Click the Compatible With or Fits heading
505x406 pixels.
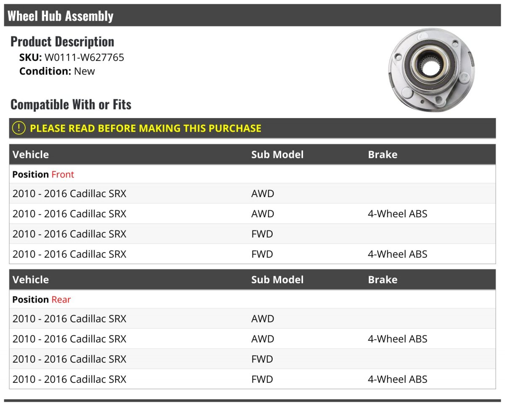(x=71, y=104)
